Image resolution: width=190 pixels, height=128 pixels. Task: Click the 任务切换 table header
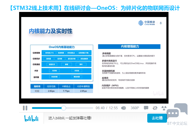[51, 87]
